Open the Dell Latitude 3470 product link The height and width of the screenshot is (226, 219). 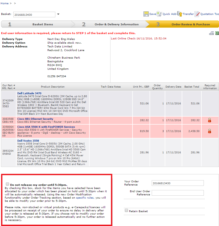29,93
